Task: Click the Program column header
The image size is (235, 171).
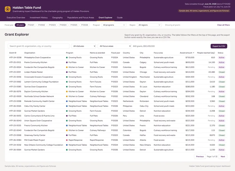Action: click(70, 53)
